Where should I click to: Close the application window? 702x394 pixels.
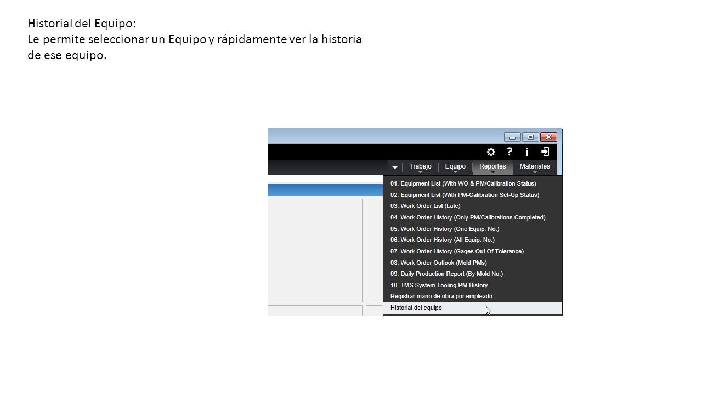548,137
